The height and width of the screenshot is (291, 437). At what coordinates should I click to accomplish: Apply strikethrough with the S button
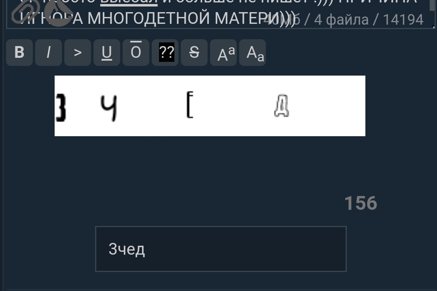click(x=194, y=53)
